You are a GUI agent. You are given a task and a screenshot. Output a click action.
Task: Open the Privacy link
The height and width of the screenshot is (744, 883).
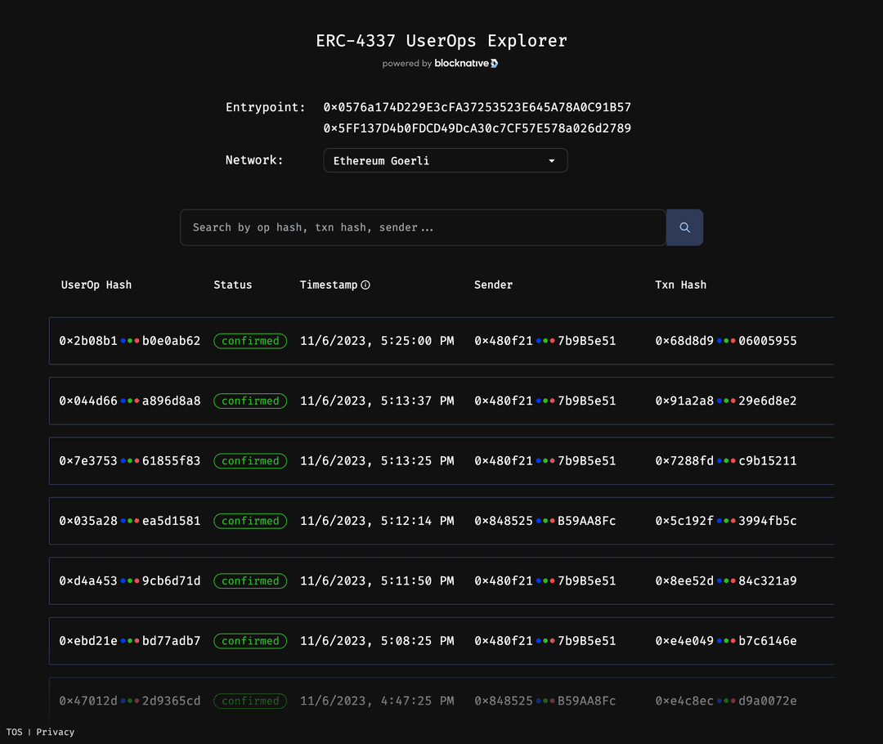[x=55, y=732]
